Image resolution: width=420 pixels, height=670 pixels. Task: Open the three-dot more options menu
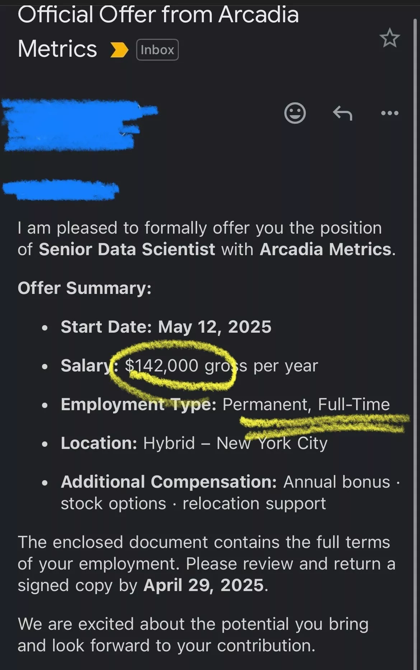click(389, 113)
